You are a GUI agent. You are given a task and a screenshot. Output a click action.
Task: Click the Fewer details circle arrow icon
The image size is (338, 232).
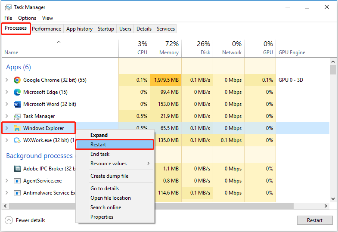pos(9,220)
